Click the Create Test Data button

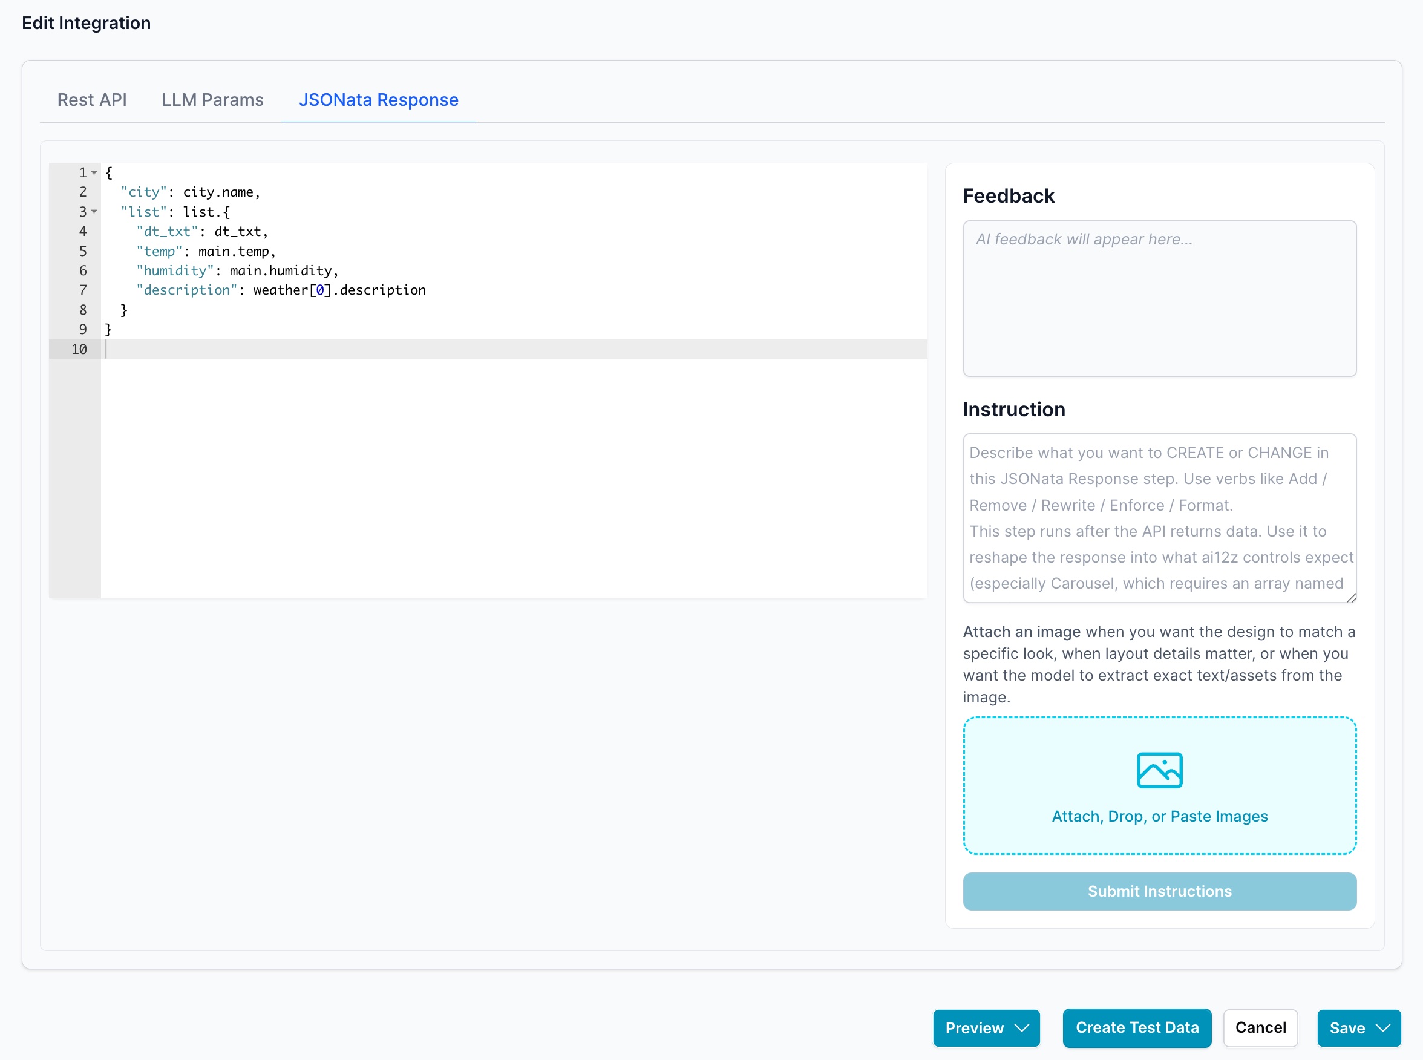1137,1028
